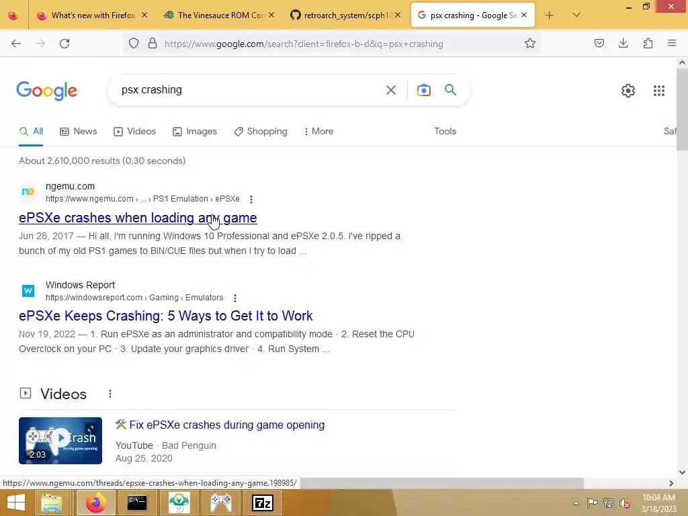Open Vinesauce mushroom app in taskbar

point(179,503)
